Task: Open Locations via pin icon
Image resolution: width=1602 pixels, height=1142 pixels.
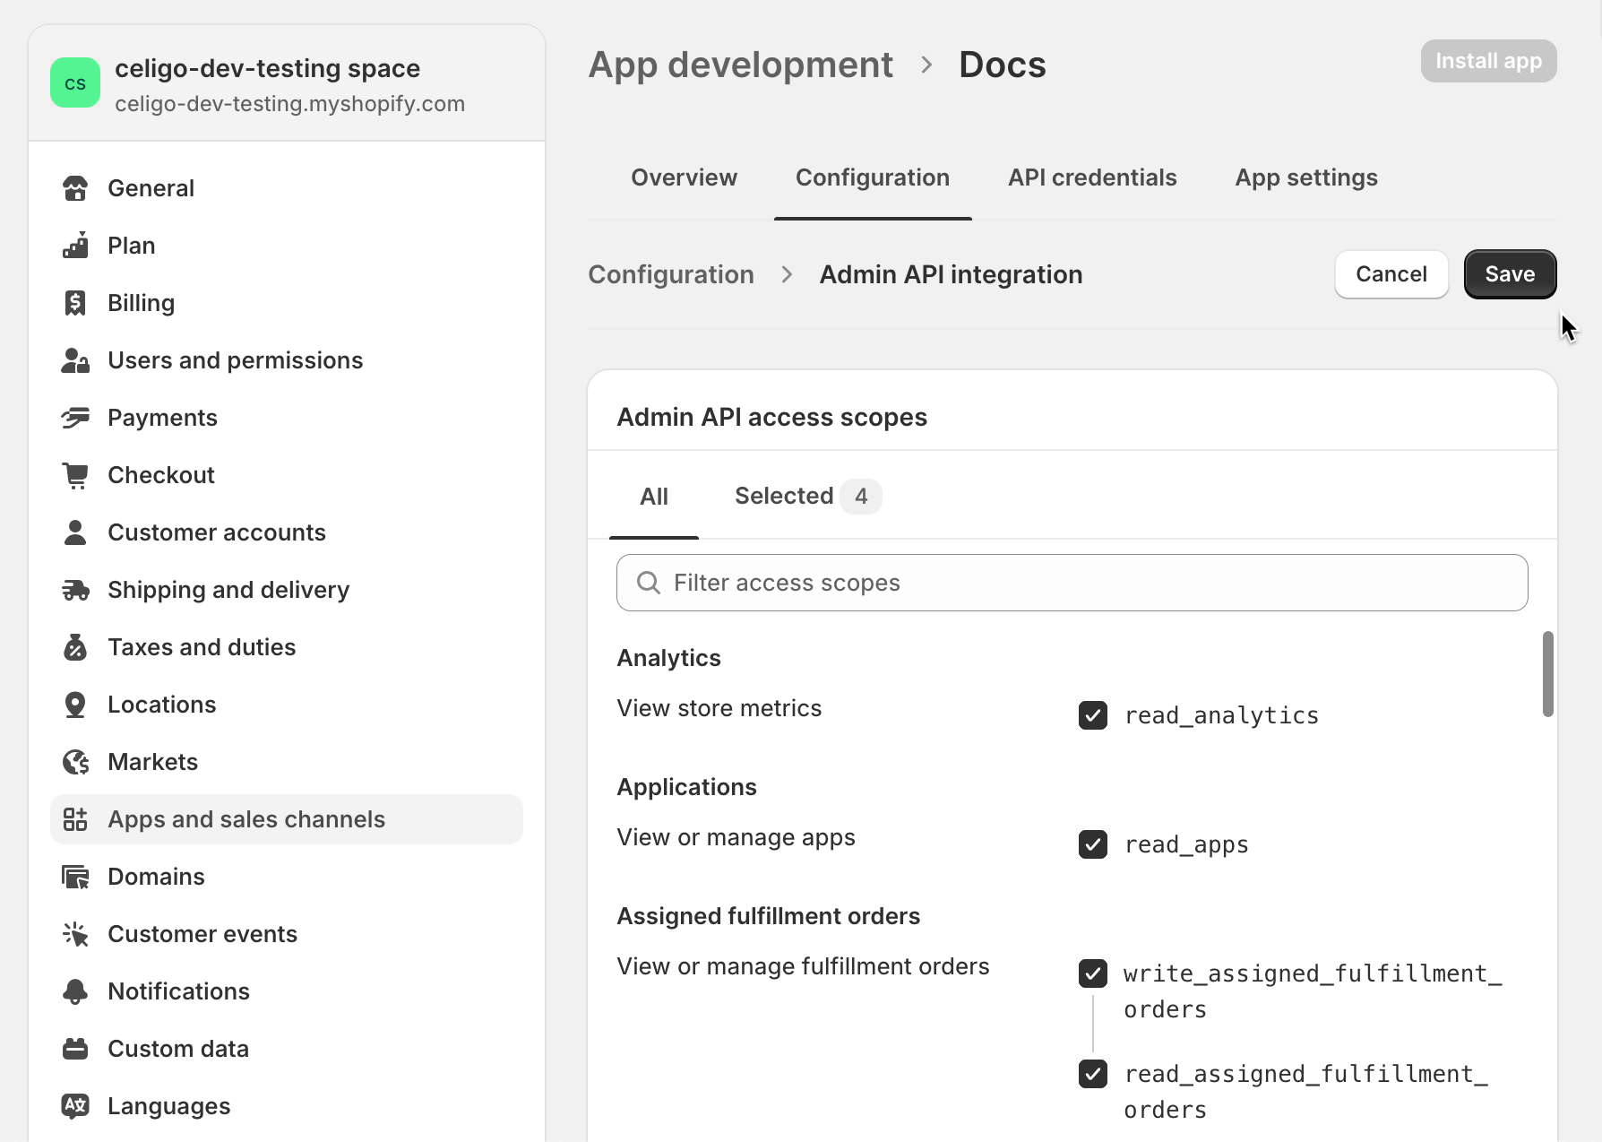Action: pyautogui.click(x=75, y=705)
